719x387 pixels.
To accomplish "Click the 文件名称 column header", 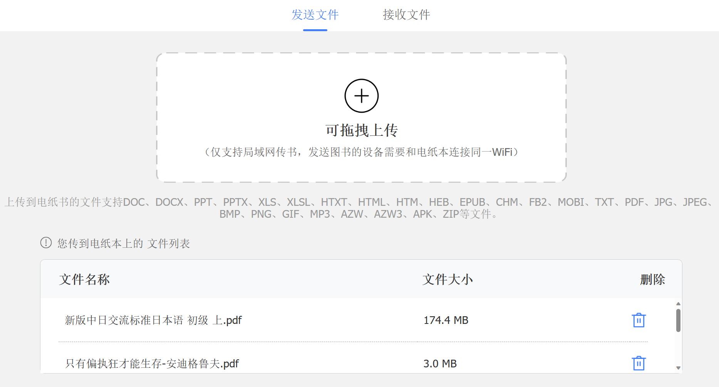I will coord(84,280).
